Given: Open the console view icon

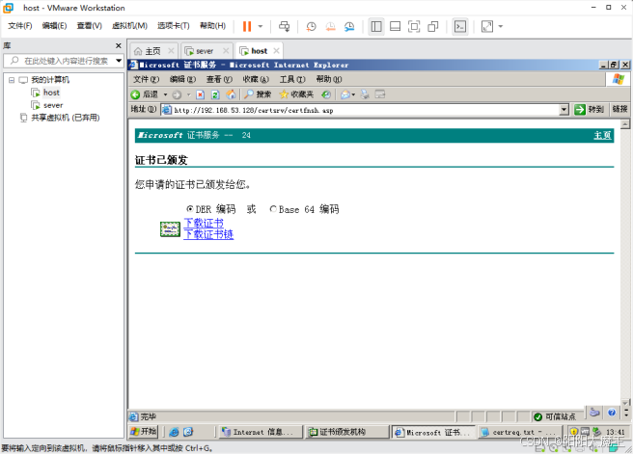Looking at the screenshot, I should click(460, 27).
